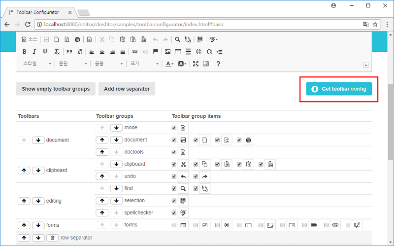
Task: Click the Align Left icon
Action: click(x=92, y=52)
